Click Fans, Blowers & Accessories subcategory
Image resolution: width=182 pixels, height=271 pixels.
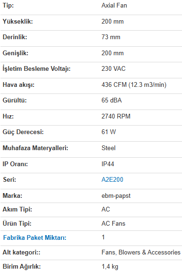tap(141, 253)
